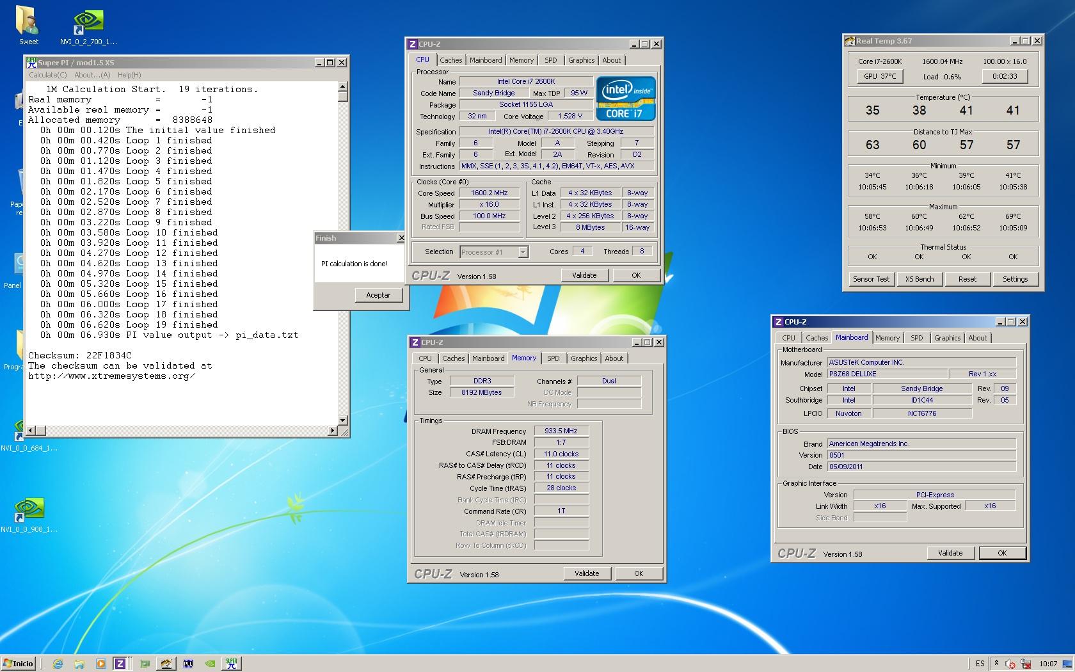
Task: Open the Sweet folder on the desktop
Action: [x=28, y=26]
